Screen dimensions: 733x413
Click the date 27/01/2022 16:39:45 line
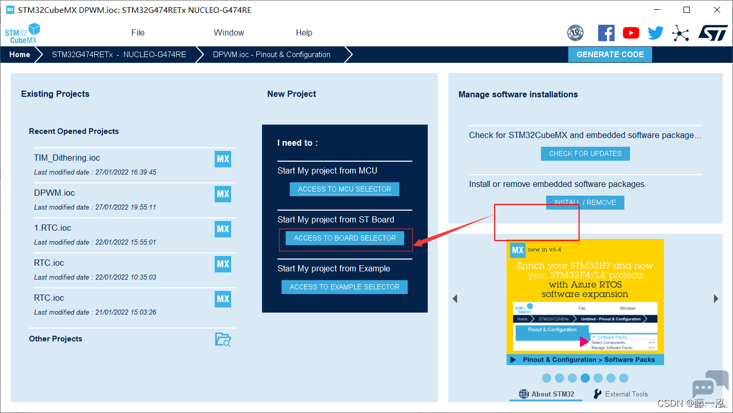[x=95, y=172]
